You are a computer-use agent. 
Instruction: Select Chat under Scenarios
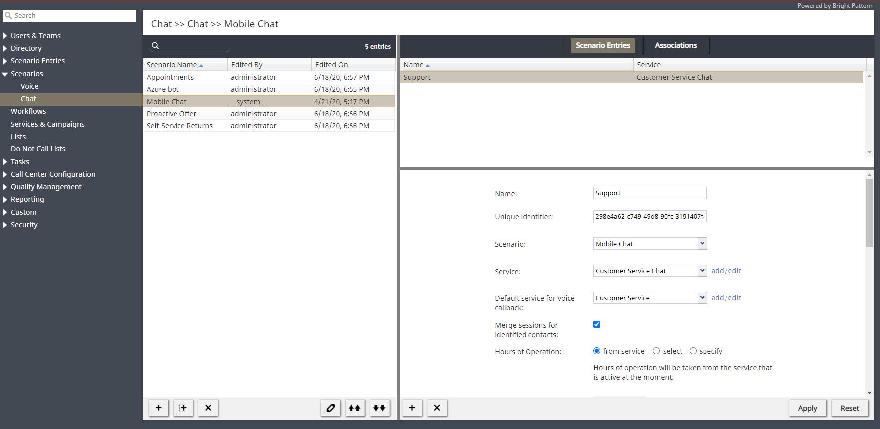(28, 99)
